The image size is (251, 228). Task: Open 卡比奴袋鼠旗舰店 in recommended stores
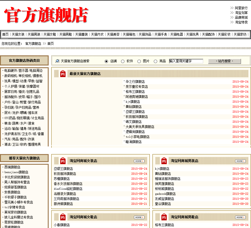click(x=17, y=177)
